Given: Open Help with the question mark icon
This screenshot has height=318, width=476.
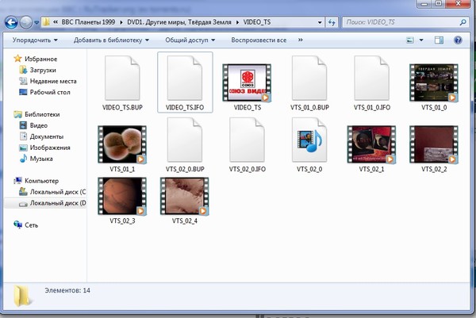Looking at the screenshot, I should tap(458, 40).
